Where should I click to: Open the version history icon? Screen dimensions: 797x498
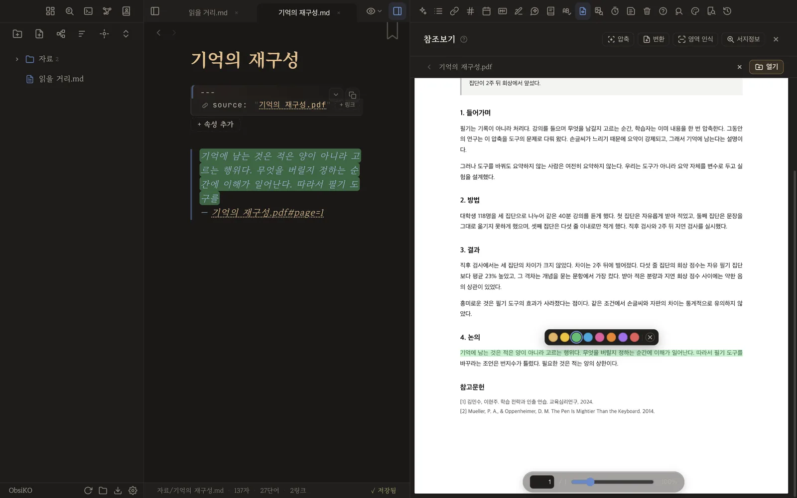coord(727,11)
